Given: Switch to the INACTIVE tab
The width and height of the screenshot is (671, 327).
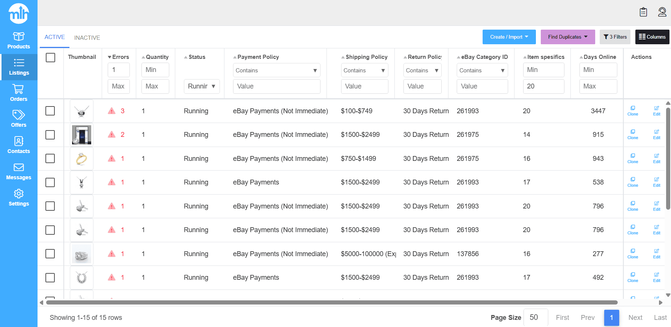Looking at the screenshot, I should 87,37.
